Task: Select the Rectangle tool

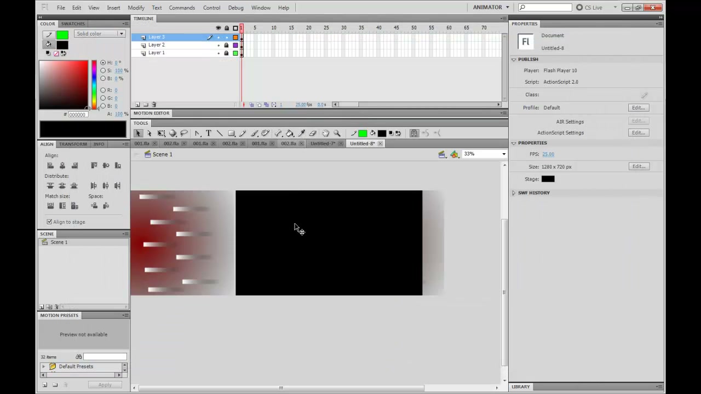Action: [x=232, y=134]
